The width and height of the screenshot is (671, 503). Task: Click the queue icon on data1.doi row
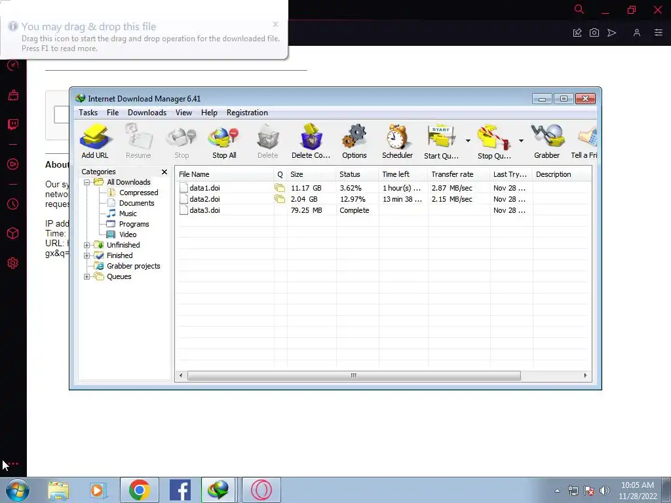click(x=279, y=188)
